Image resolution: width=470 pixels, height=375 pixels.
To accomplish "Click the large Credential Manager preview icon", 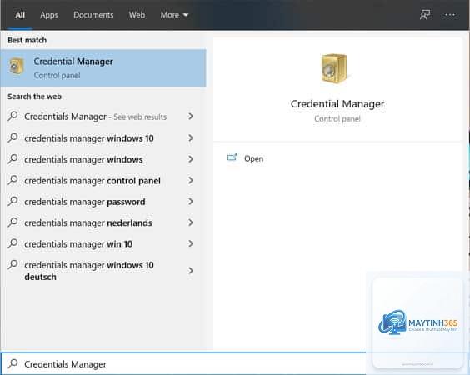I will click(333, 68).
